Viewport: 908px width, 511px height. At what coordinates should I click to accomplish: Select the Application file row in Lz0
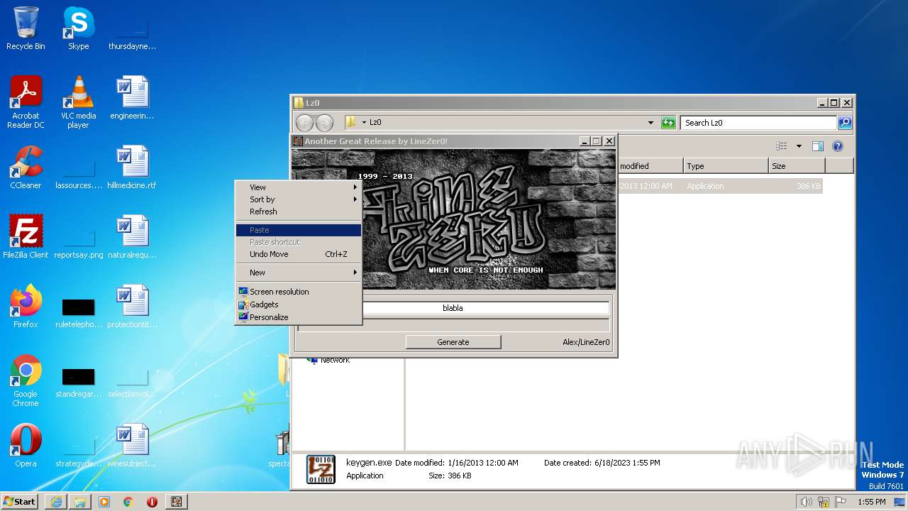click(x=720, y=187)
